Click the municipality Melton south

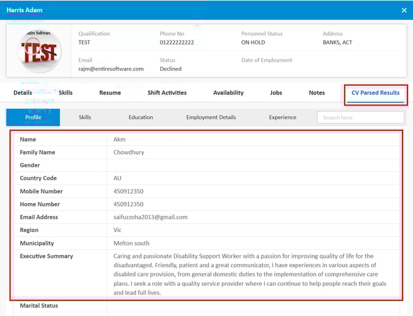click(131, 243)
